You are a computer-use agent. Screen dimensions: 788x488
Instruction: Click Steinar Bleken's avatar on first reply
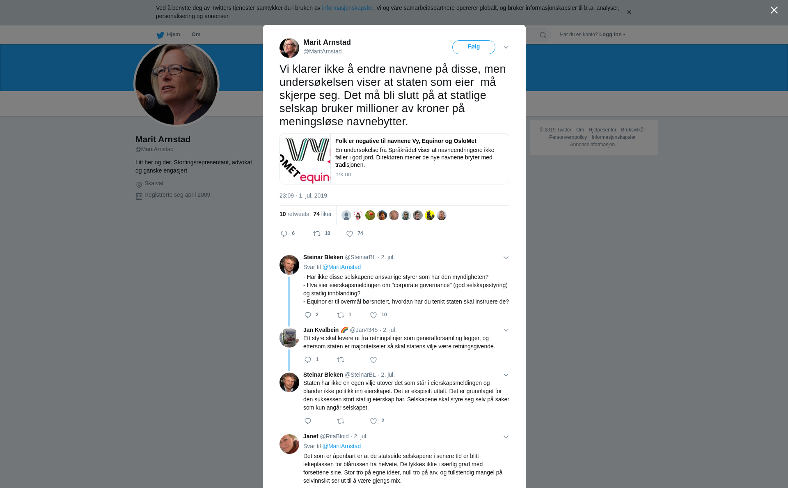(x=289, y=265)
